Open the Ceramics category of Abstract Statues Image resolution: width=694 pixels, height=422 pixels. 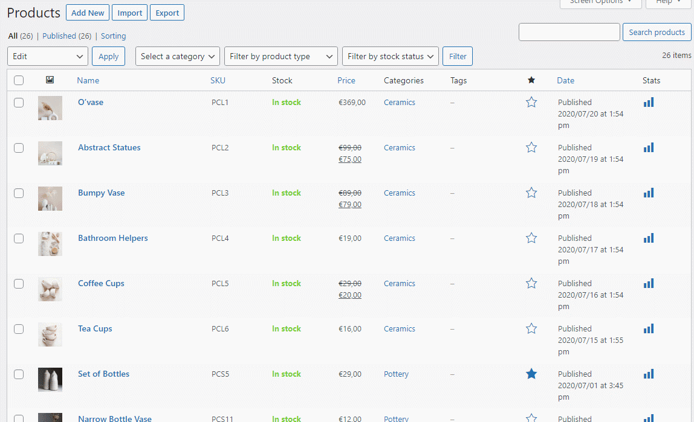[x=400, y=148]
